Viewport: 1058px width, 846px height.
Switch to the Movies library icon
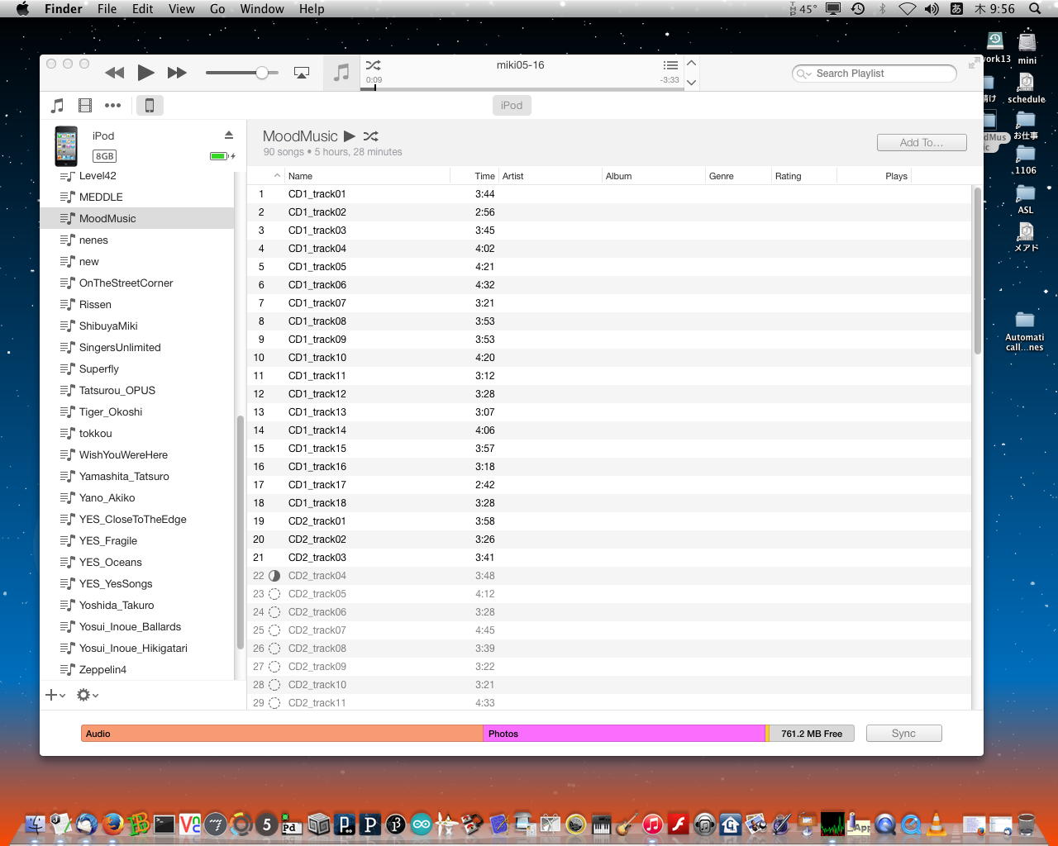85,105
